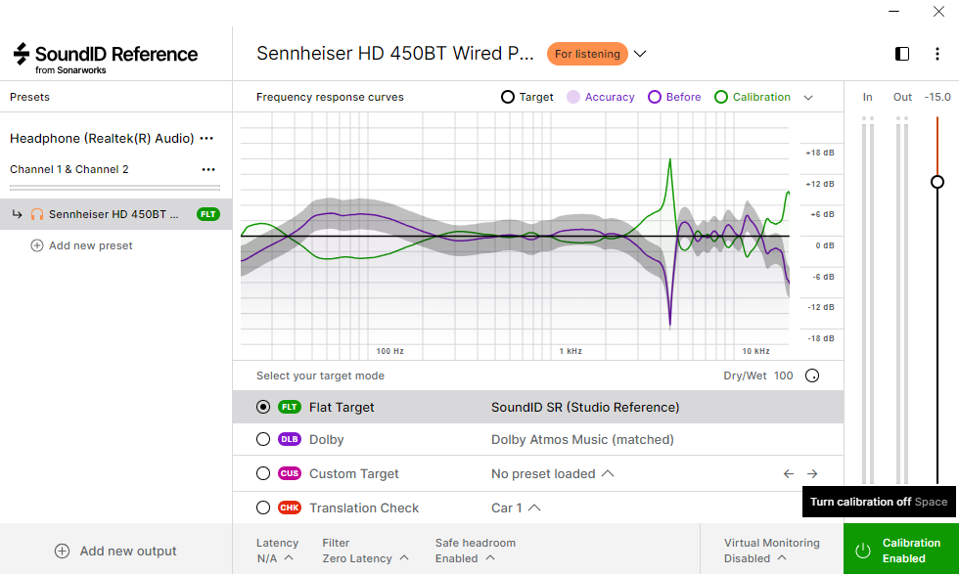Click the Flat Target label
The width and height of the screenshot is (959, 574).
(x=342, y=407)
